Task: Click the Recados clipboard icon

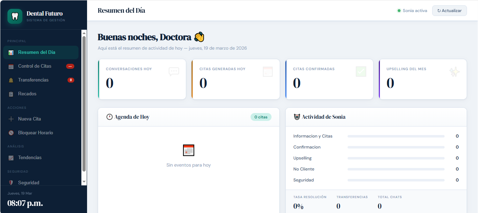Action: [11, 94]
